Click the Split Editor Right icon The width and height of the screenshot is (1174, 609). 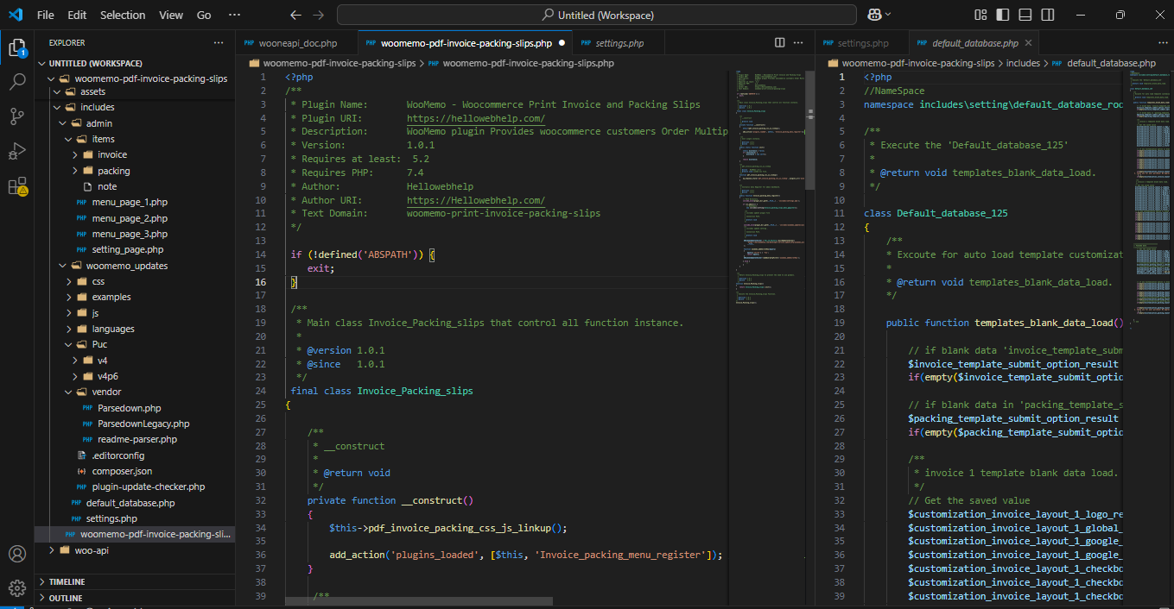coord(779,42)
